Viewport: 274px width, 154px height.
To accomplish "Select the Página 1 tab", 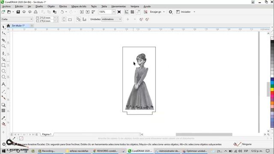I will coord(47,134).
